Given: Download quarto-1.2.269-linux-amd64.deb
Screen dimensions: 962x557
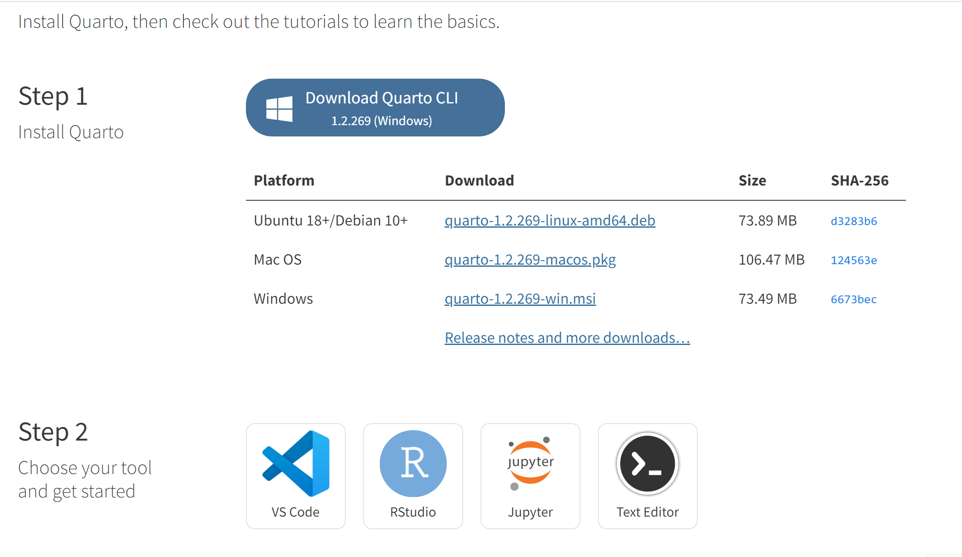Looking at the screenshot, I should point(550,220).
